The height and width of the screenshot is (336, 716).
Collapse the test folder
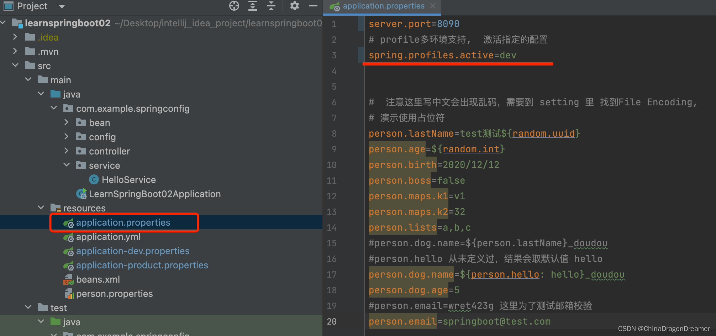point(28,307)
